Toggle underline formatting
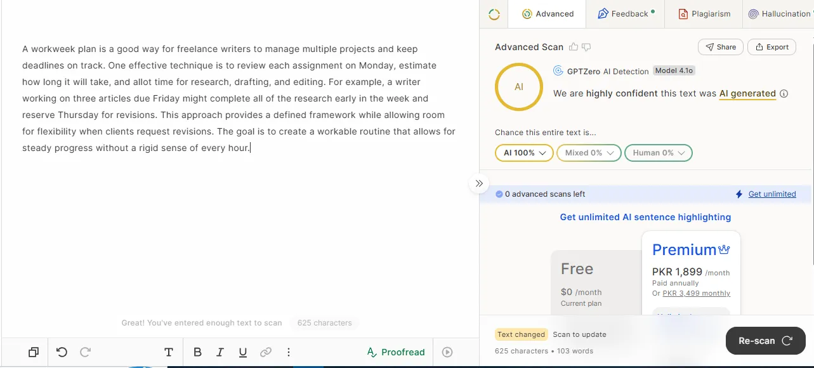The width and height of the screenshot is (814, 368). (x=243, y=352)
